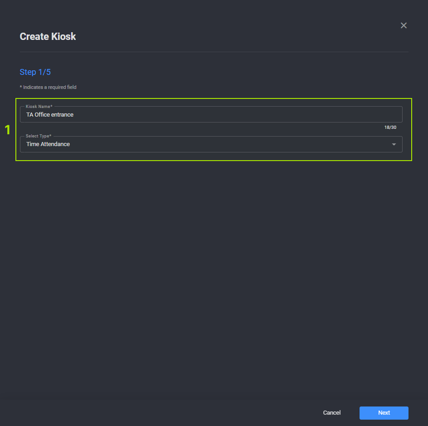Close the Create Kiosk dialog with X

coord(404,25)
